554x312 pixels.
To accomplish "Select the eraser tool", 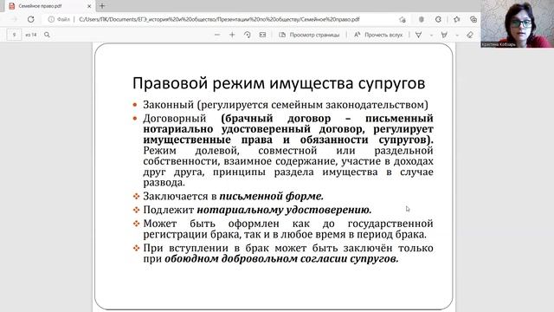I will pos(470,35).
